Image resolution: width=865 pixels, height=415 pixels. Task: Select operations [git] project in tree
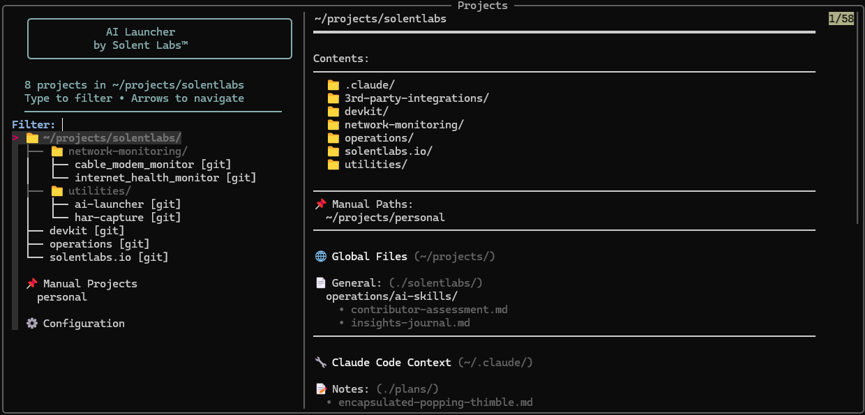[100, 244]
